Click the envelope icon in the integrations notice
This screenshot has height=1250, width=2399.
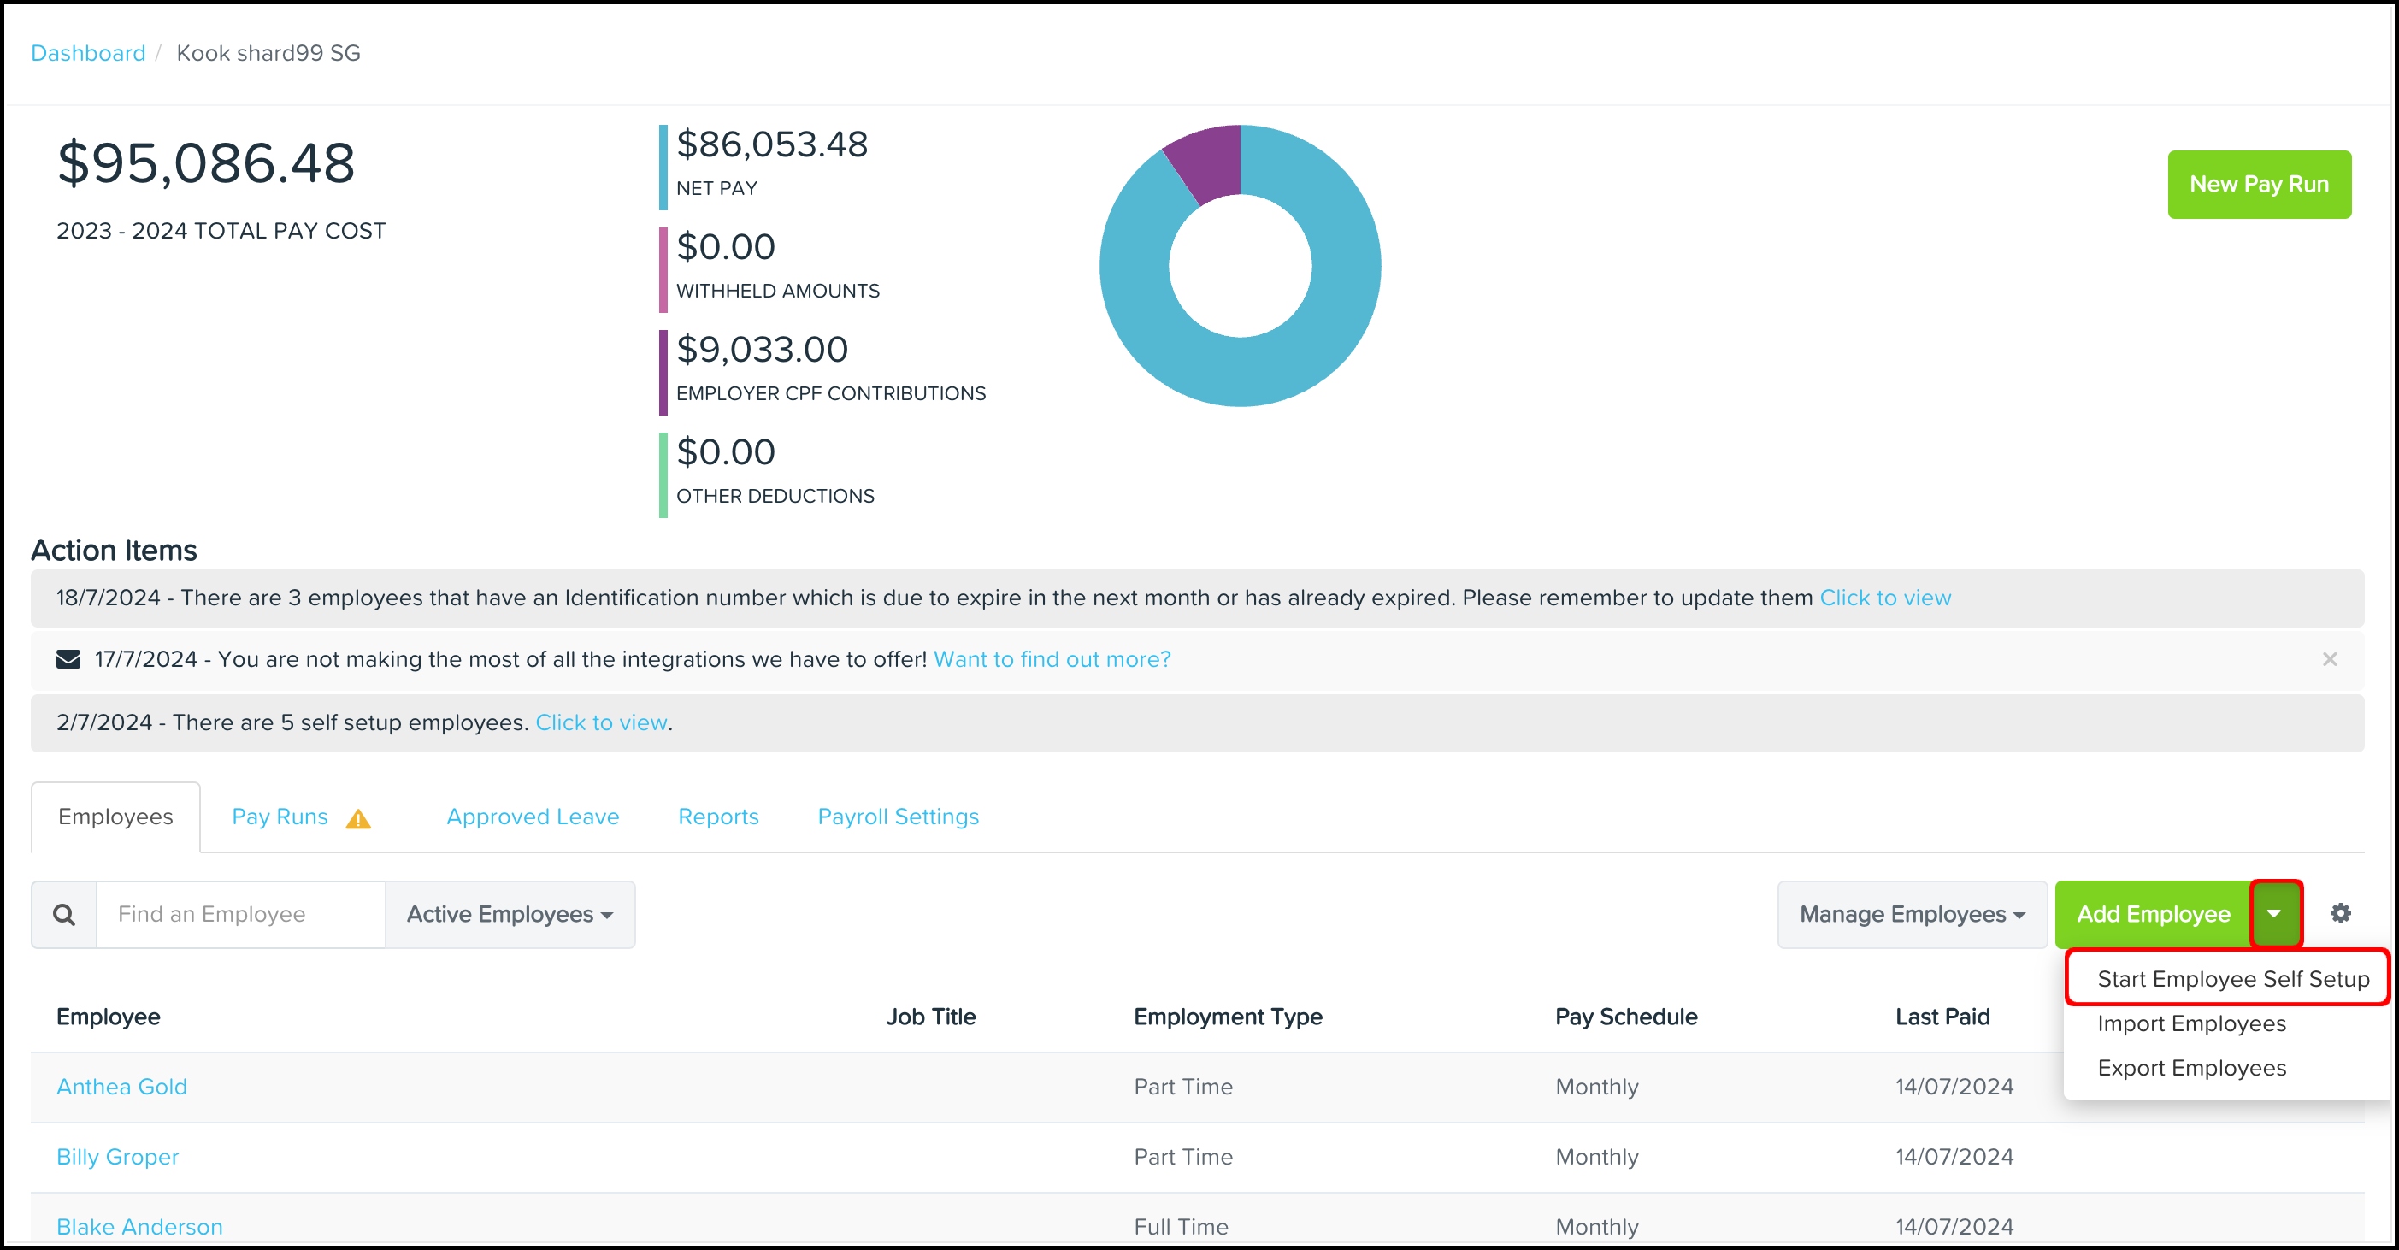point(68,658)
